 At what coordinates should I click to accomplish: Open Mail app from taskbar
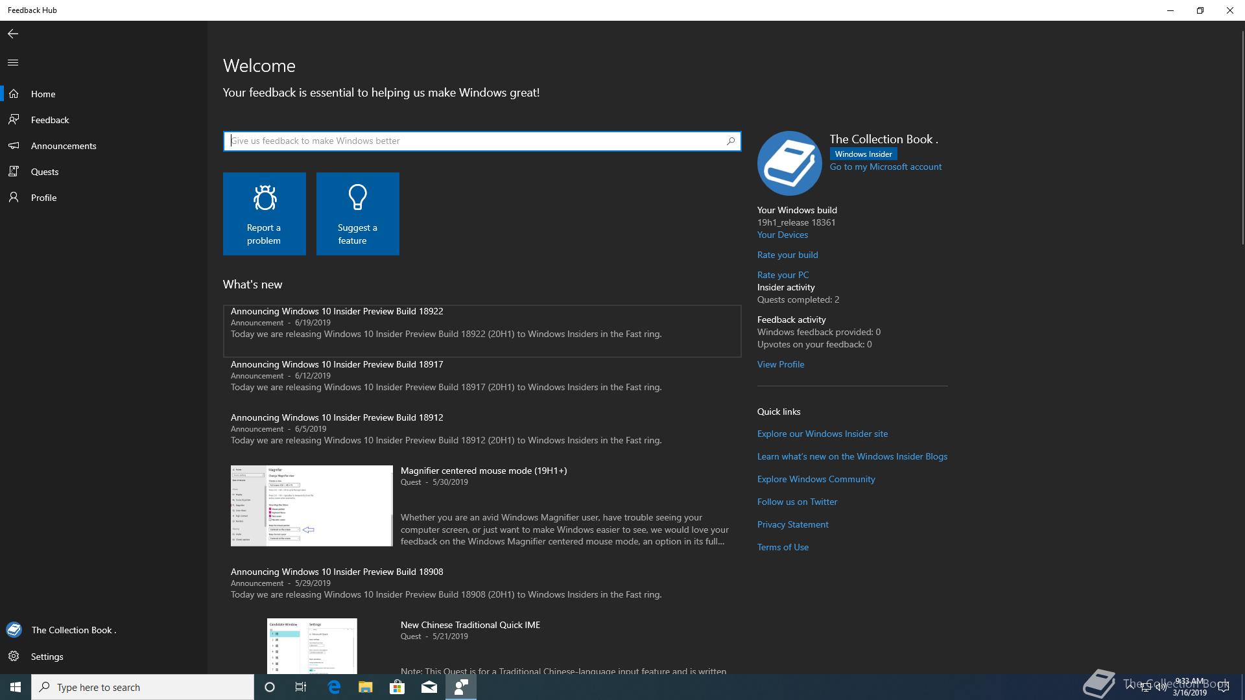(429, 687)
